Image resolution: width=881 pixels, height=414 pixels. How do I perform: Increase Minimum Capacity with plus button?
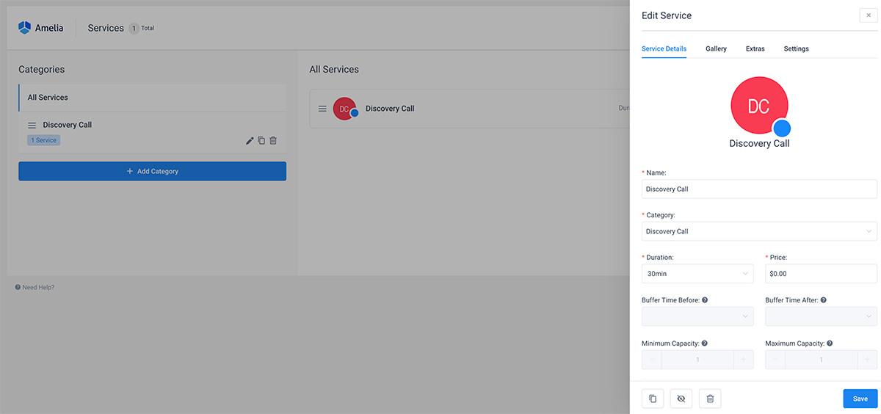tap(743, 360)
